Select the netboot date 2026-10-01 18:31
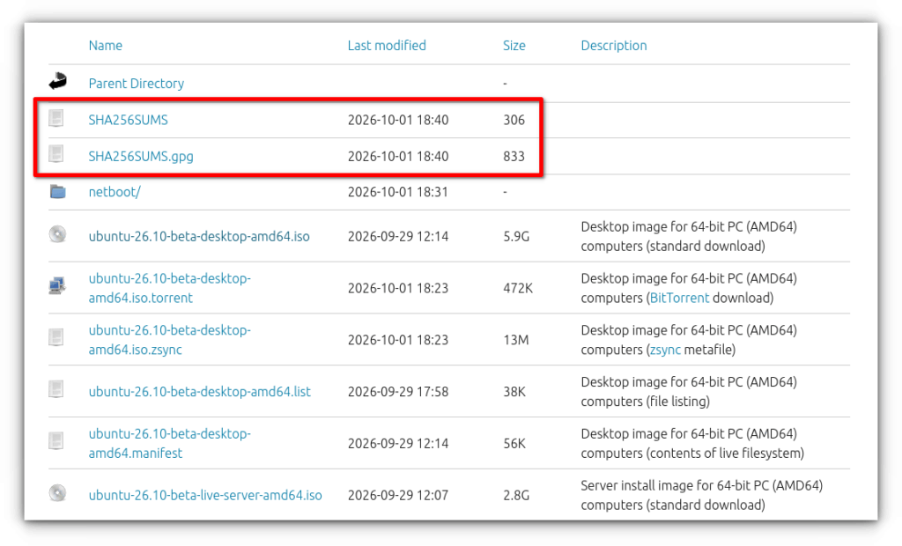The image size is (902, 546). tap(398, 192)
